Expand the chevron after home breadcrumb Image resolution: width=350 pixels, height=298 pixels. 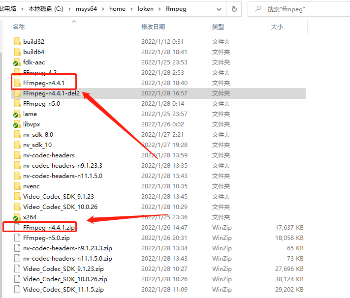(x=131, y=9)
